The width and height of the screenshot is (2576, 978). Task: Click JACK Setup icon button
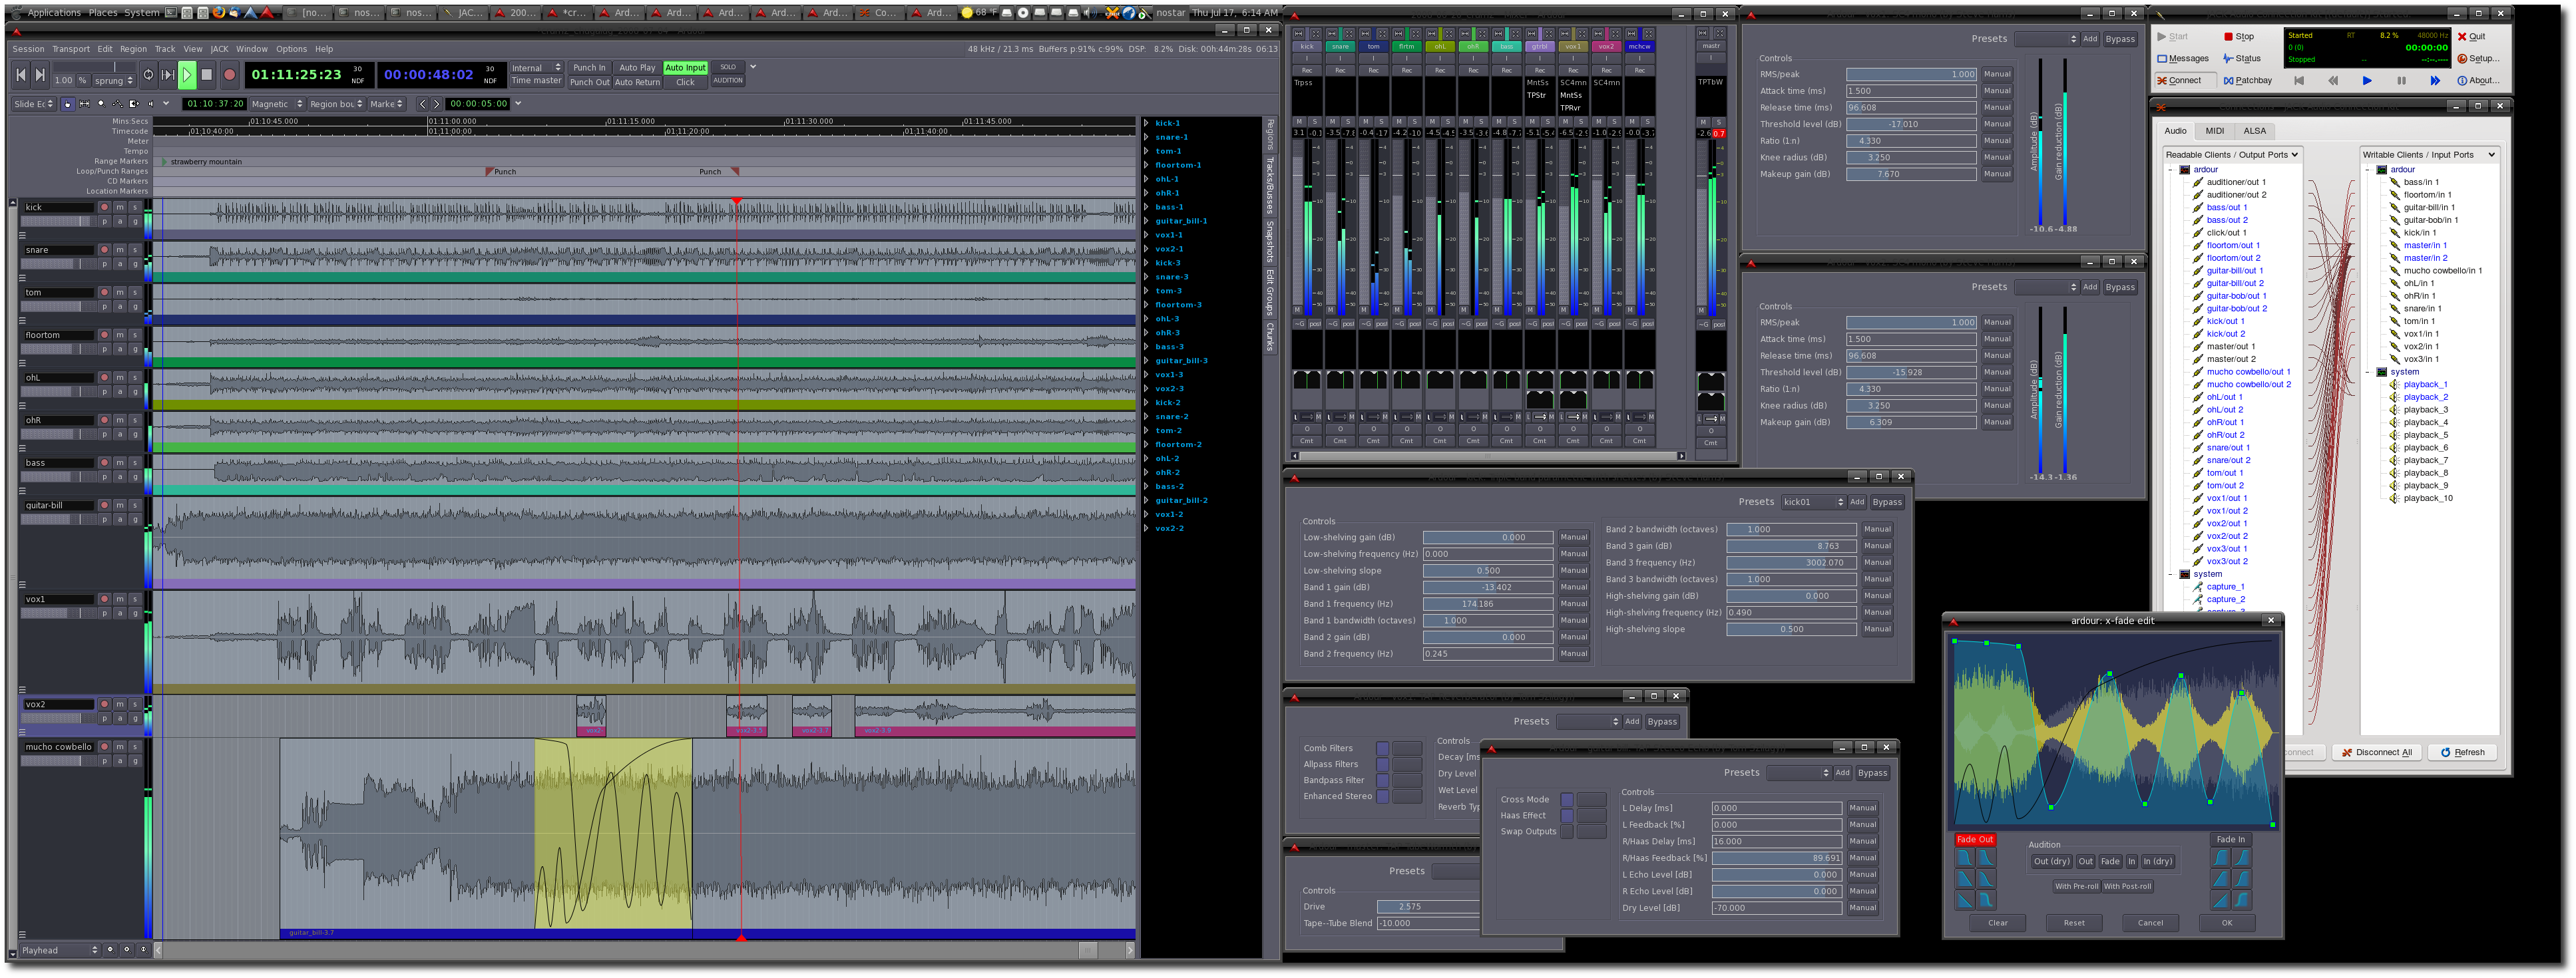point(2478,58)
